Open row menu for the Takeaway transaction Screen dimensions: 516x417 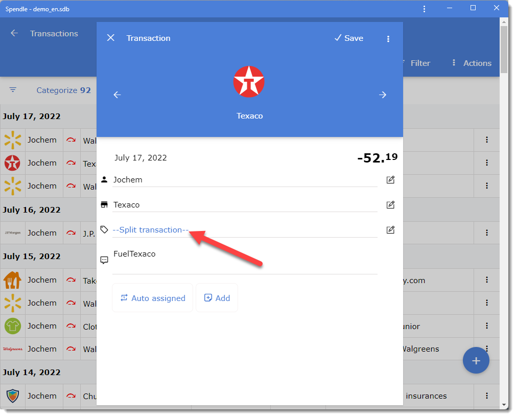click(487, 280)
